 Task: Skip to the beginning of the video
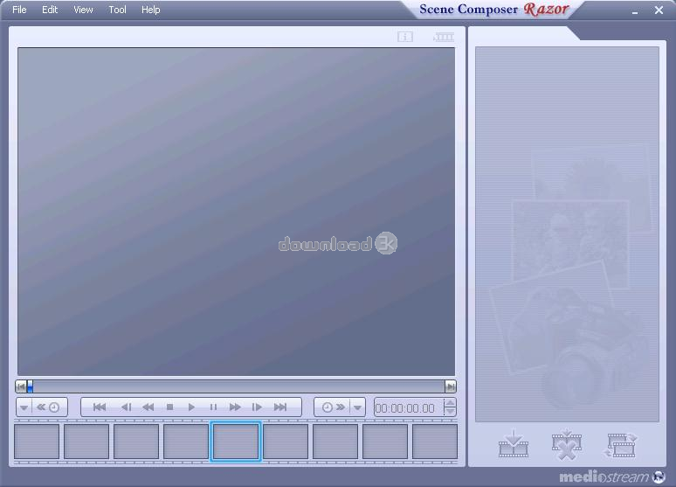click(100, 407)
